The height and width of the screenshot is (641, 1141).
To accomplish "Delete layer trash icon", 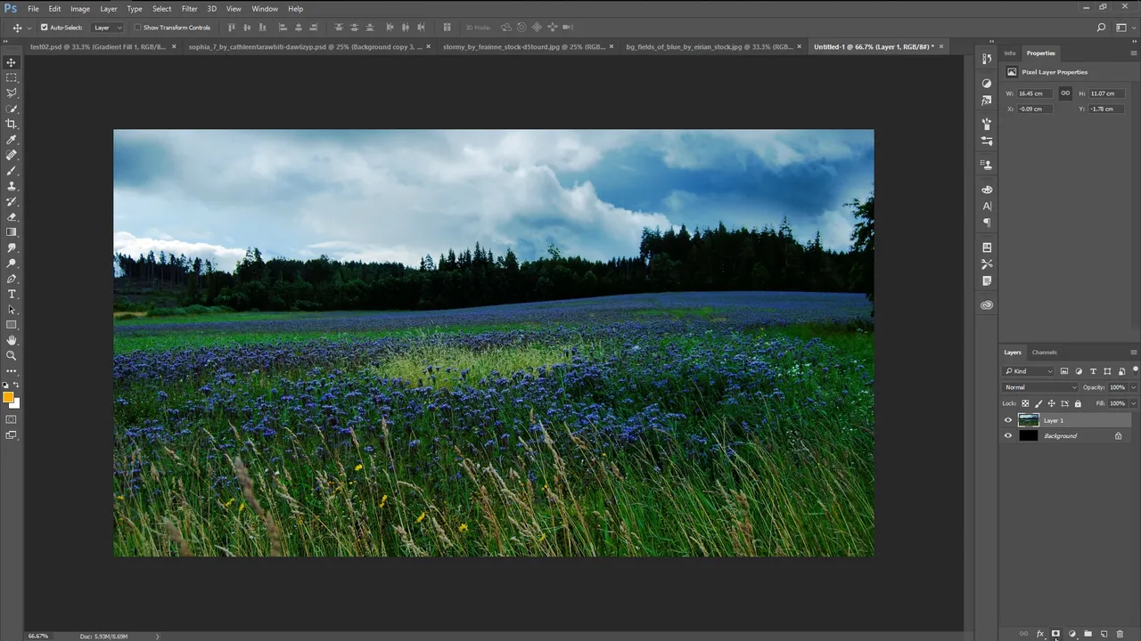I will point(1120,634).
